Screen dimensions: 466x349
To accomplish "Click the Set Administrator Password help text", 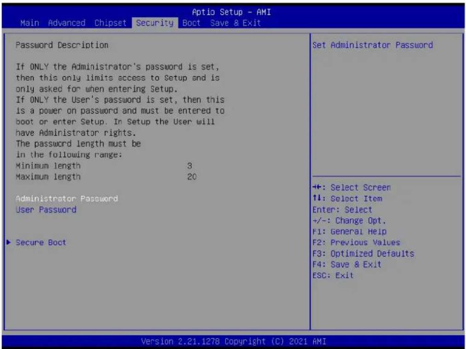I will 373,45.
